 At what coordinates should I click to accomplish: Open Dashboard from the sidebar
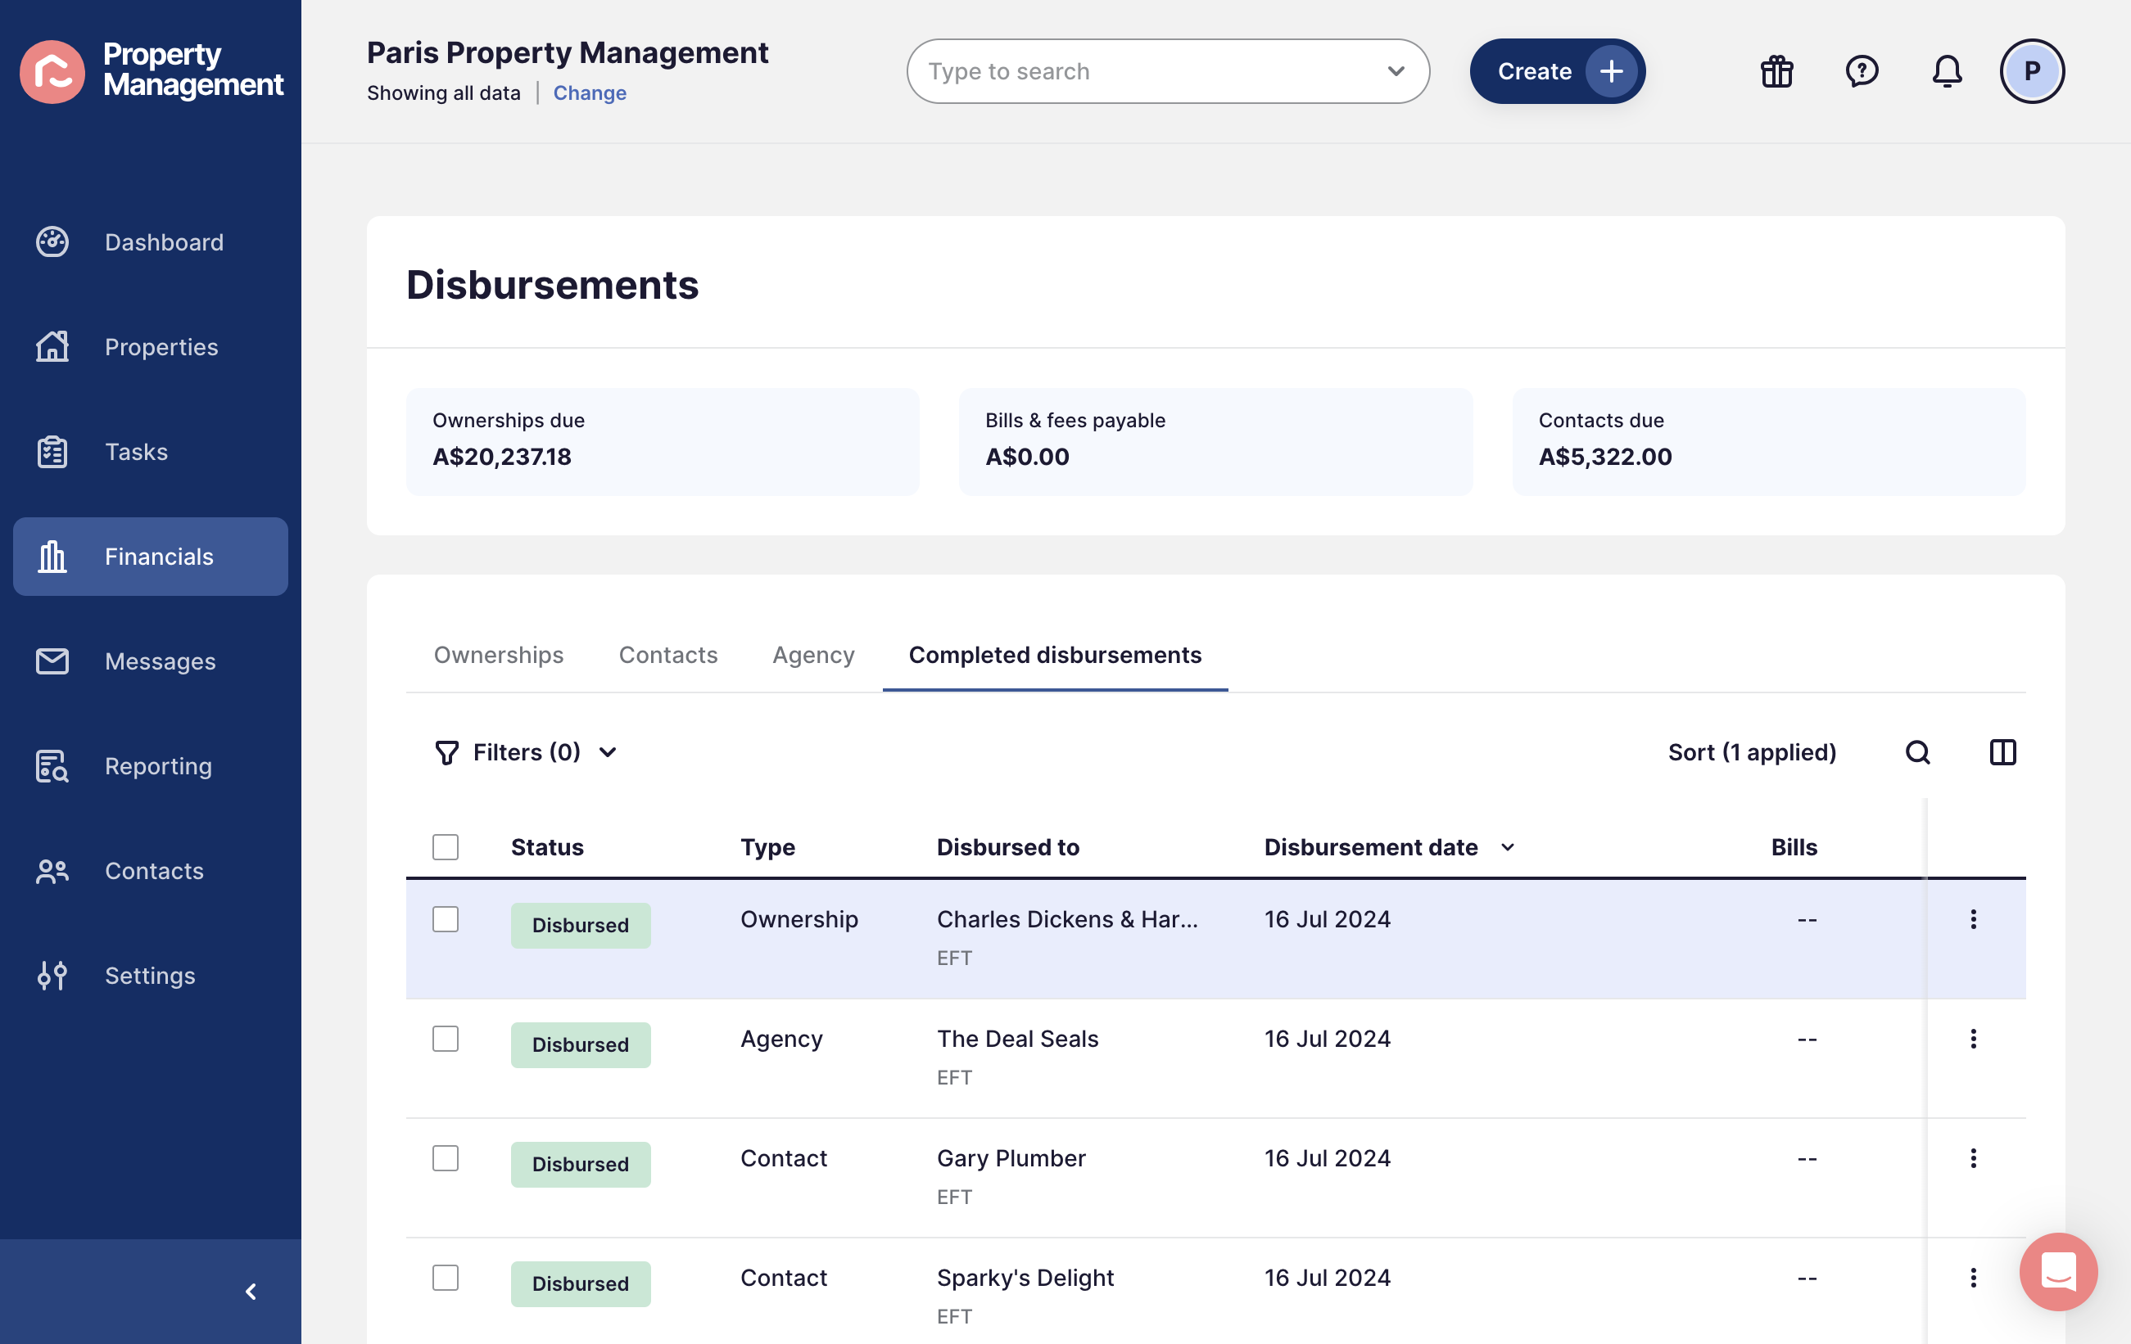pos(151,241)
